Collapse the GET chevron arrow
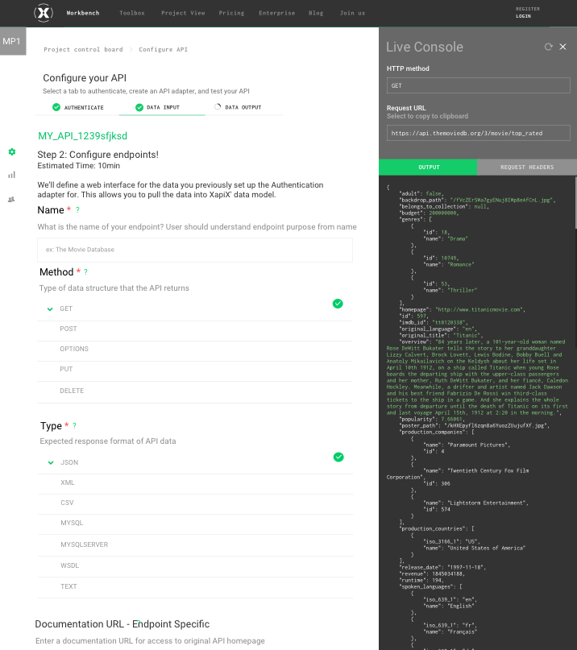The width and height of the screenshot is (577, 650). point(50,309)
